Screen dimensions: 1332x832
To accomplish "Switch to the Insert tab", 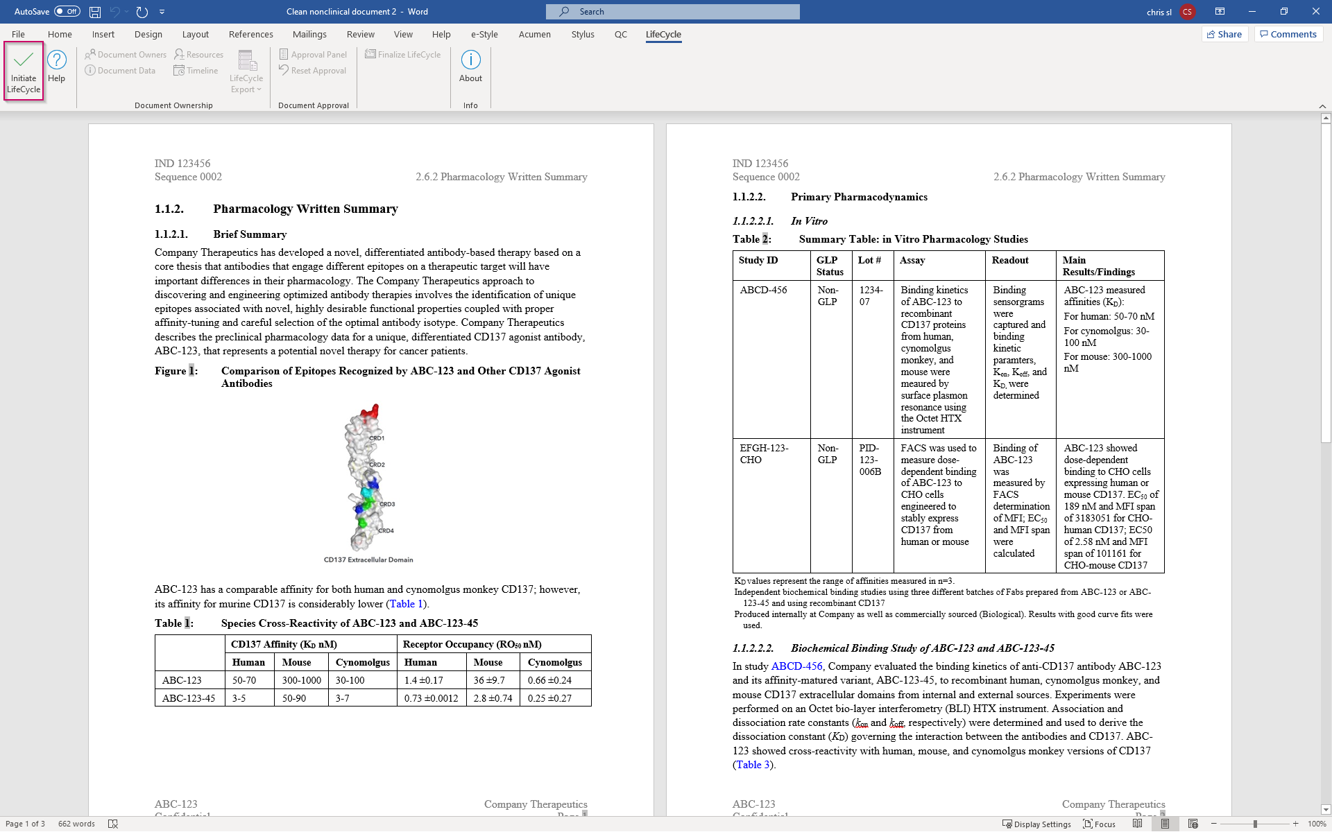I will [103, 35].
